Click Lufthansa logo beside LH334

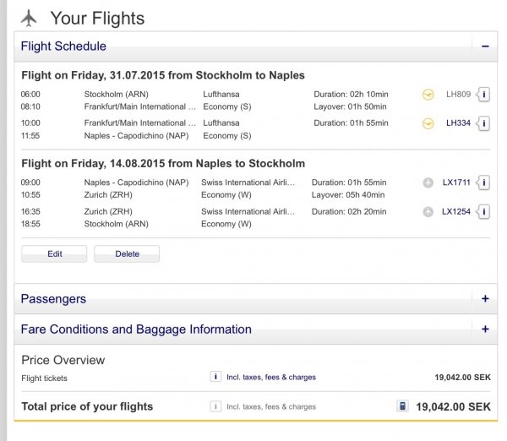[x=428, y=123]
